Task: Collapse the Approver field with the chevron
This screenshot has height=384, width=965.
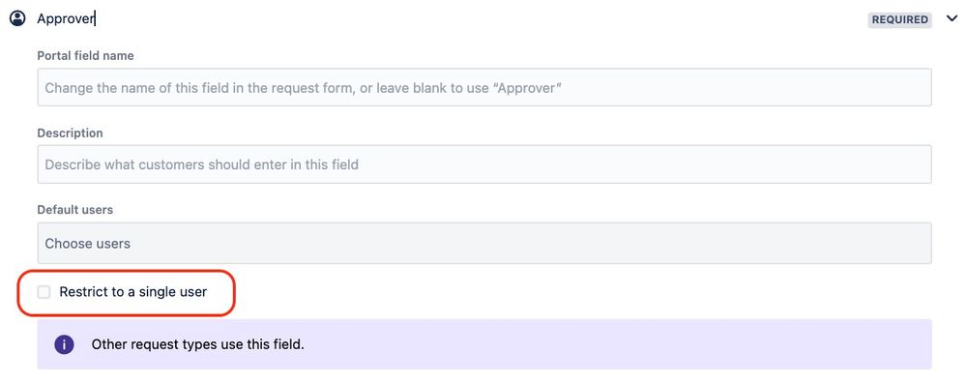Action: pos(951,19)
